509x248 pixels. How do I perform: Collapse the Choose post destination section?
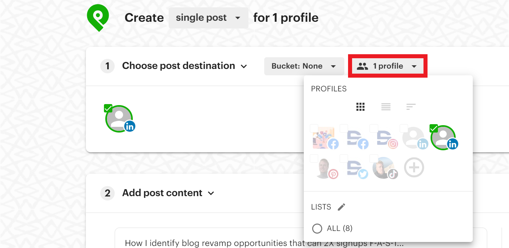[244, 66]
